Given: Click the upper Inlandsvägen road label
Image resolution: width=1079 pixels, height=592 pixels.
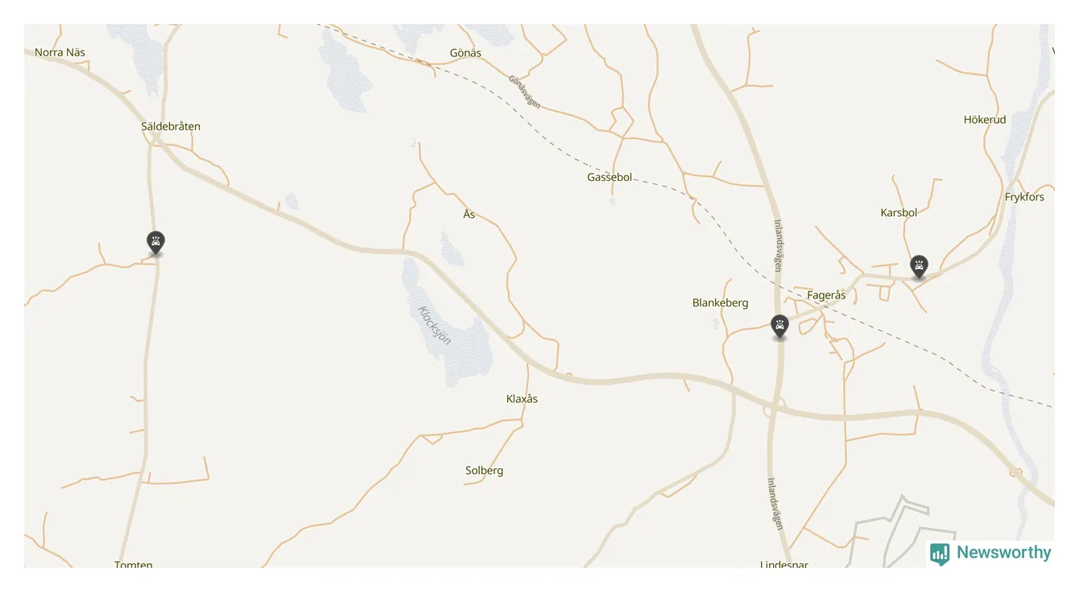Looking at the screenshot, I should 779,245.
